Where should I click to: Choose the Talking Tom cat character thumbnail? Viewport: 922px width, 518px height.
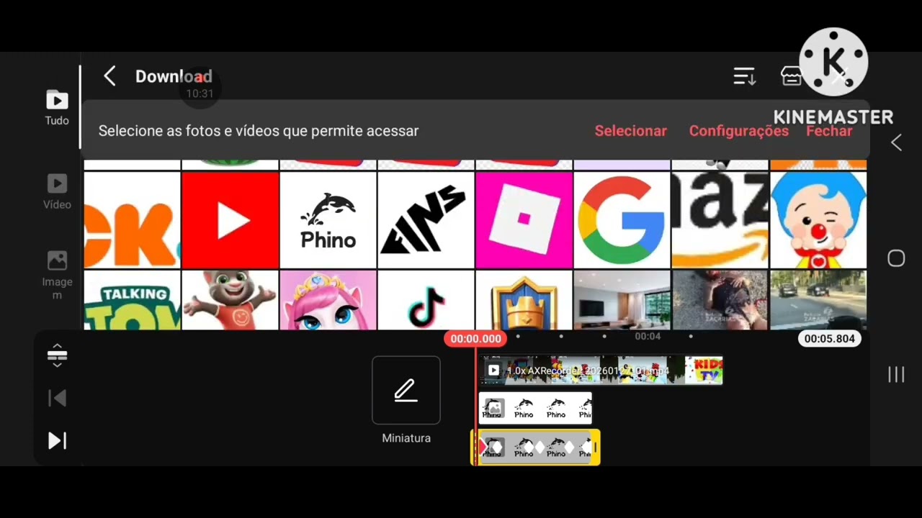pos(230,300)
